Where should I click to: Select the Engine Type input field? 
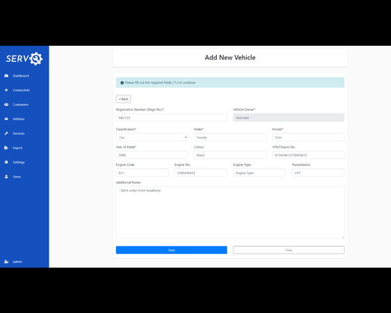point(259,173)
